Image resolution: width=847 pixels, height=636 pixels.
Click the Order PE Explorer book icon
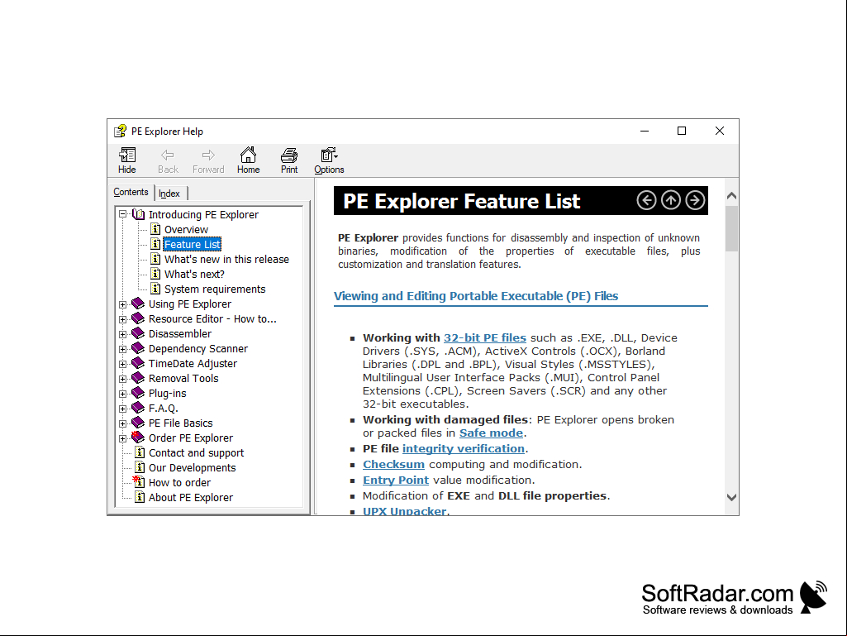click(x=138, y=438)
